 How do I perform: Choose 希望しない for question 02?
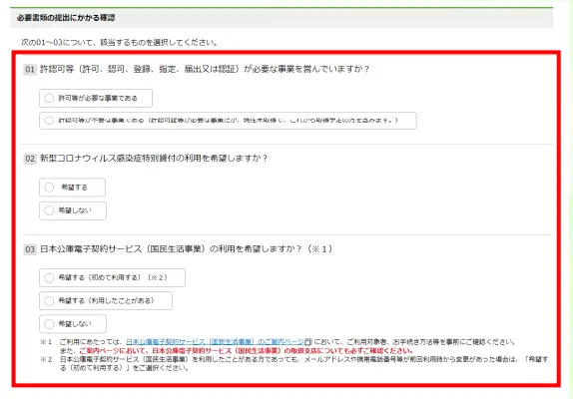pos(73,210)
